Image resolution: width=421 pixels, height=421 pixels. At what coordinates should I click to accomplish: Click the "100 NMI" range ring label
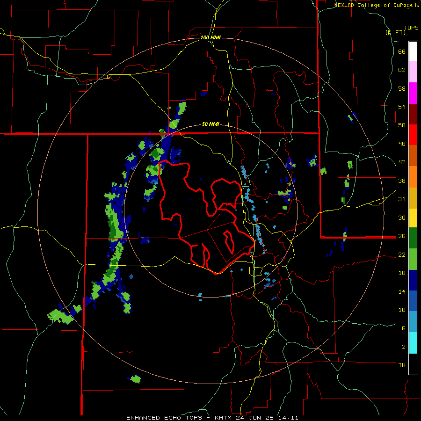click(x=210, y=37)
